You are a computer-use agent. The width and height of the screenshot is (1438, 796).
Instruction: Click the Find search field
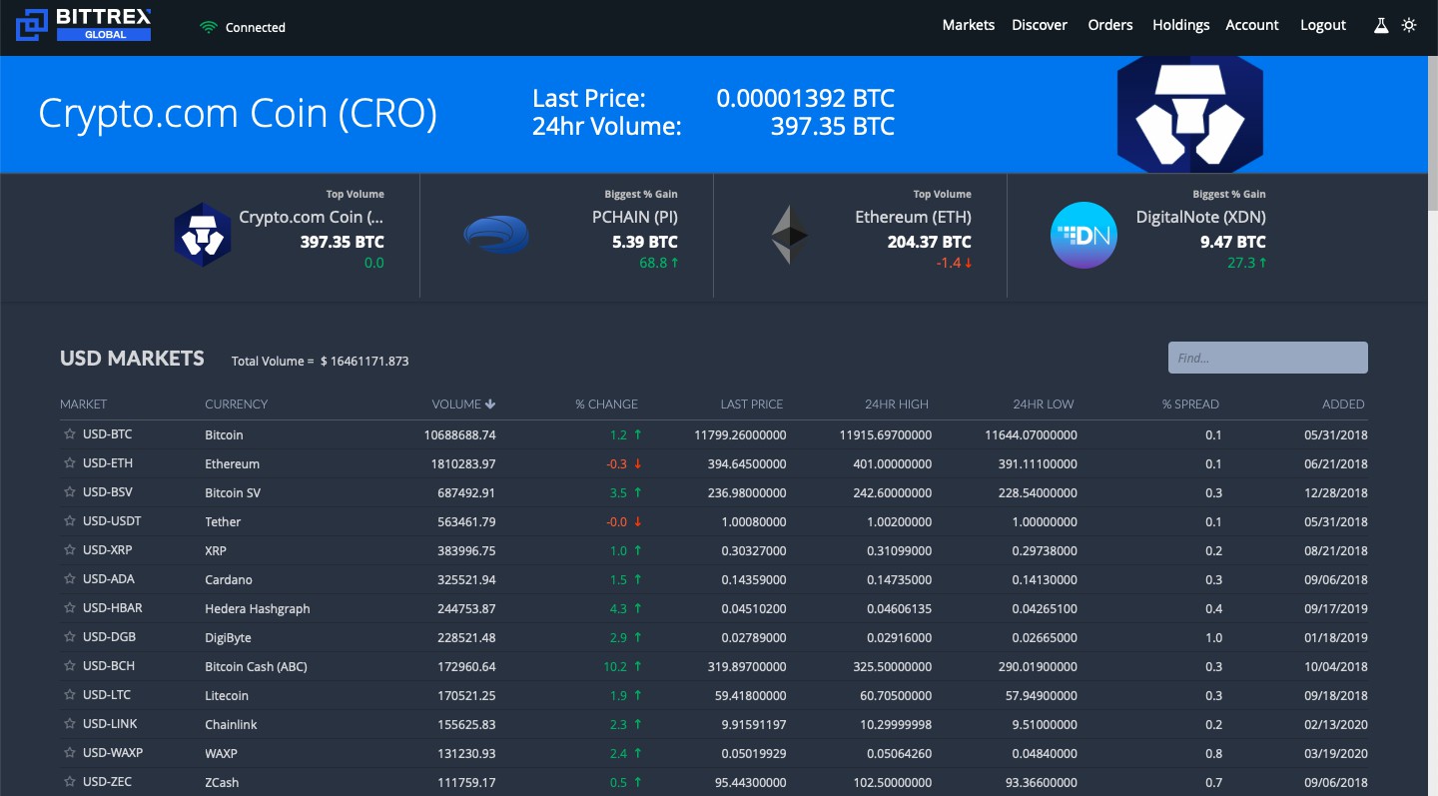[1268, 358]
